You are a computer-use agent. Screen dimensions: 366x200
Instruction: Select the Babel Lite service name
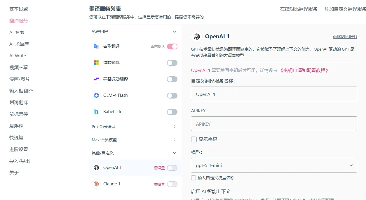113,112
